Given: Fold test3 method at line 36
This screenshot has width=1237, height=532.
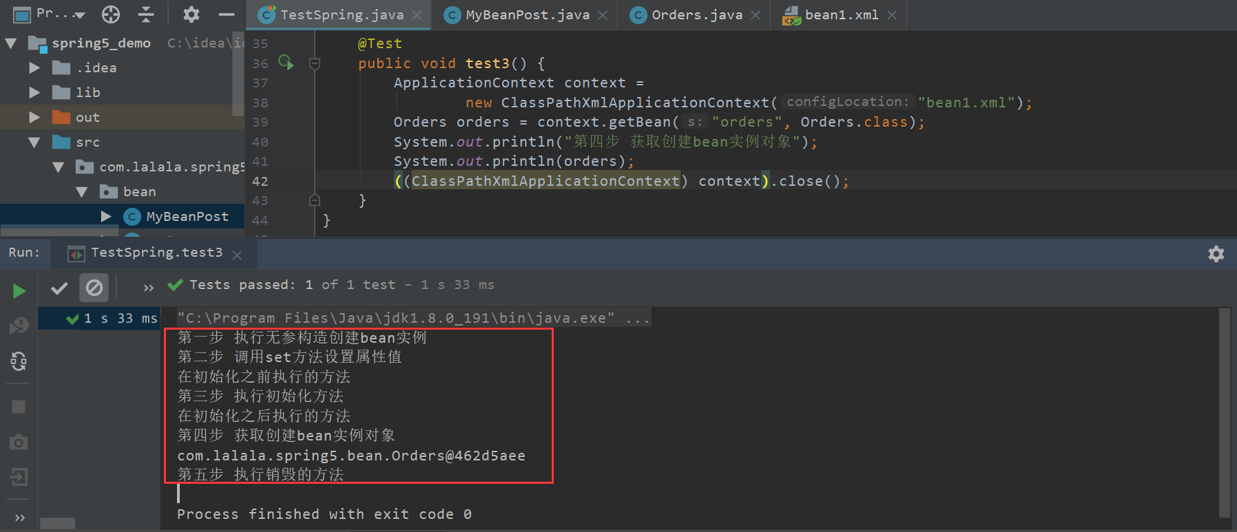Looking at the screenshot, I should 315,63.
